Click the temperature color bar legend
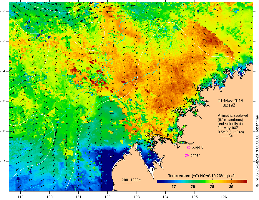The width and height of the screenshot is (259, 200). pos(202,181)
